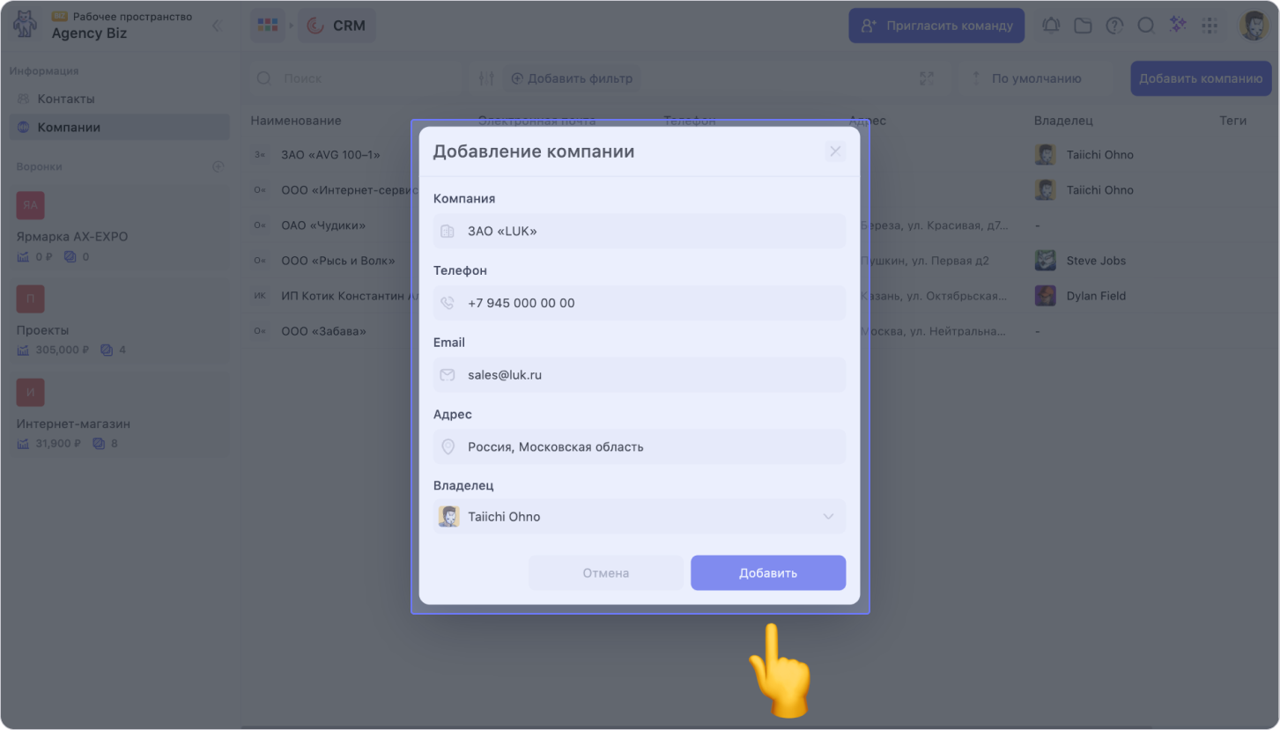Click the colorful app launcher icon before CRM
This screenshot has width=1280, height=730.
tap(267, 26)
